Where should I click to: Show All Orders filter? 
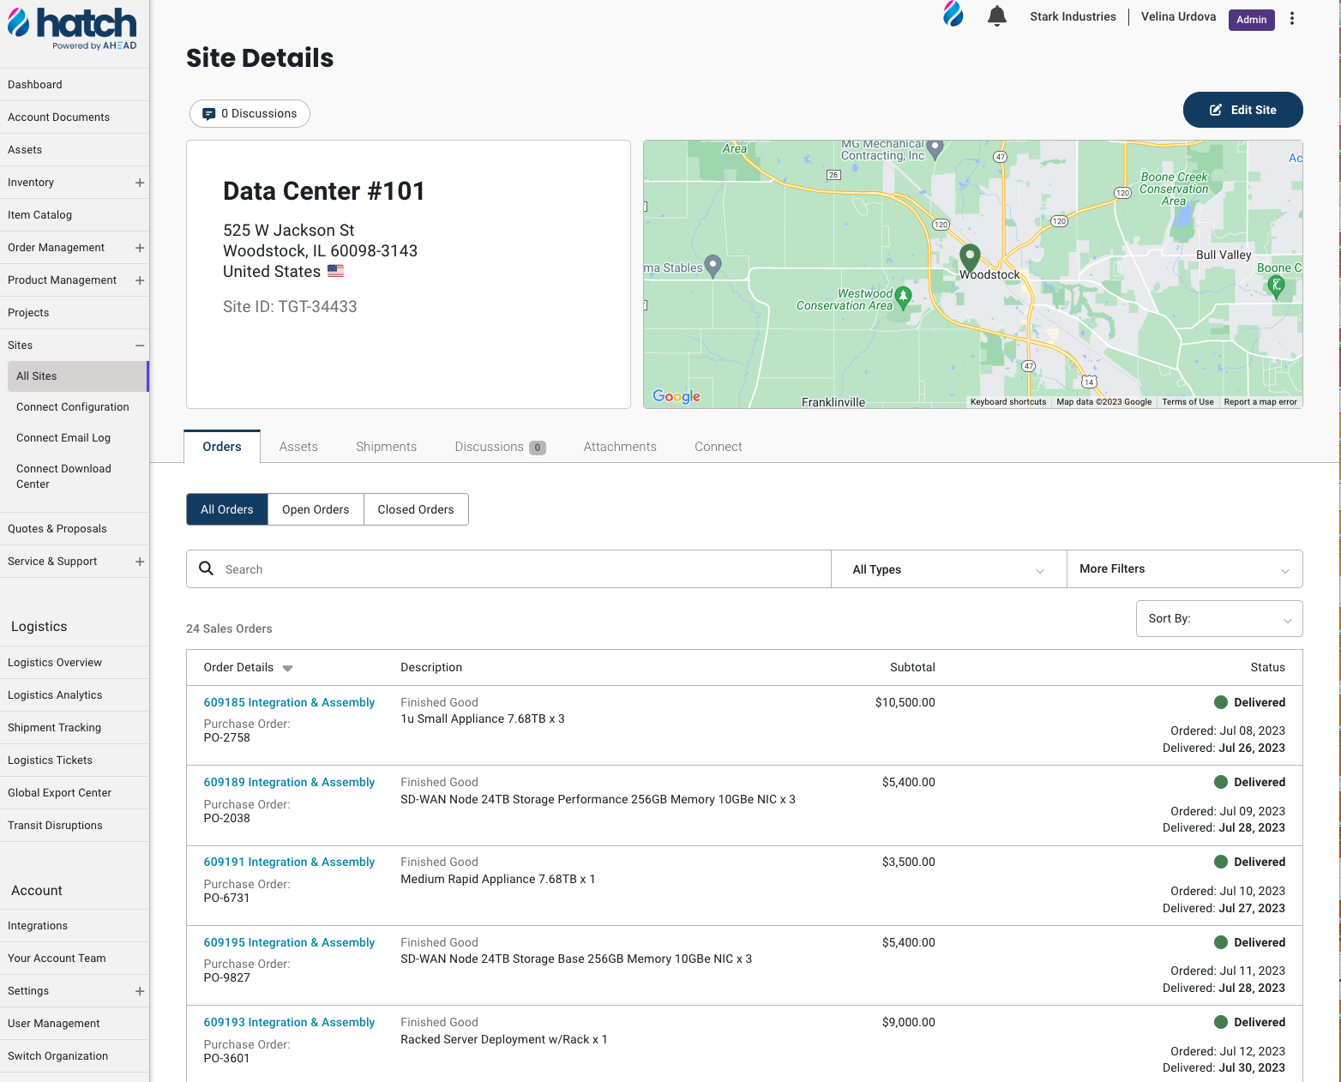click(x=227, y=509)
